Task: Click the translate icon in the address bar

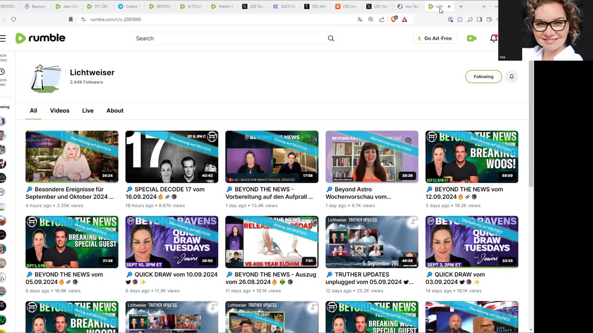Action: click(x=360, y=19)
